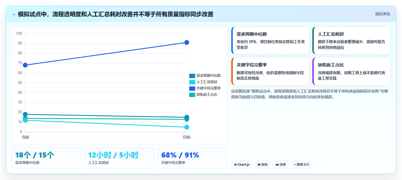402x180 pixels.
Task: Click the 12小时 / 5小时 stat value
Action: pos(113,155)
